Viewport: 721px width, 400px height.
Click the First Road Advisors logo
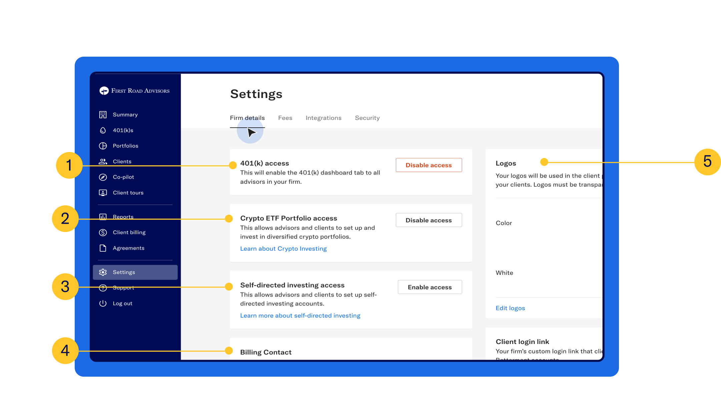tap(134, 91)
